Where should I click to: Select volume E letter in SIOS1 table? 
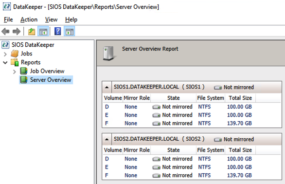[107, 115]
